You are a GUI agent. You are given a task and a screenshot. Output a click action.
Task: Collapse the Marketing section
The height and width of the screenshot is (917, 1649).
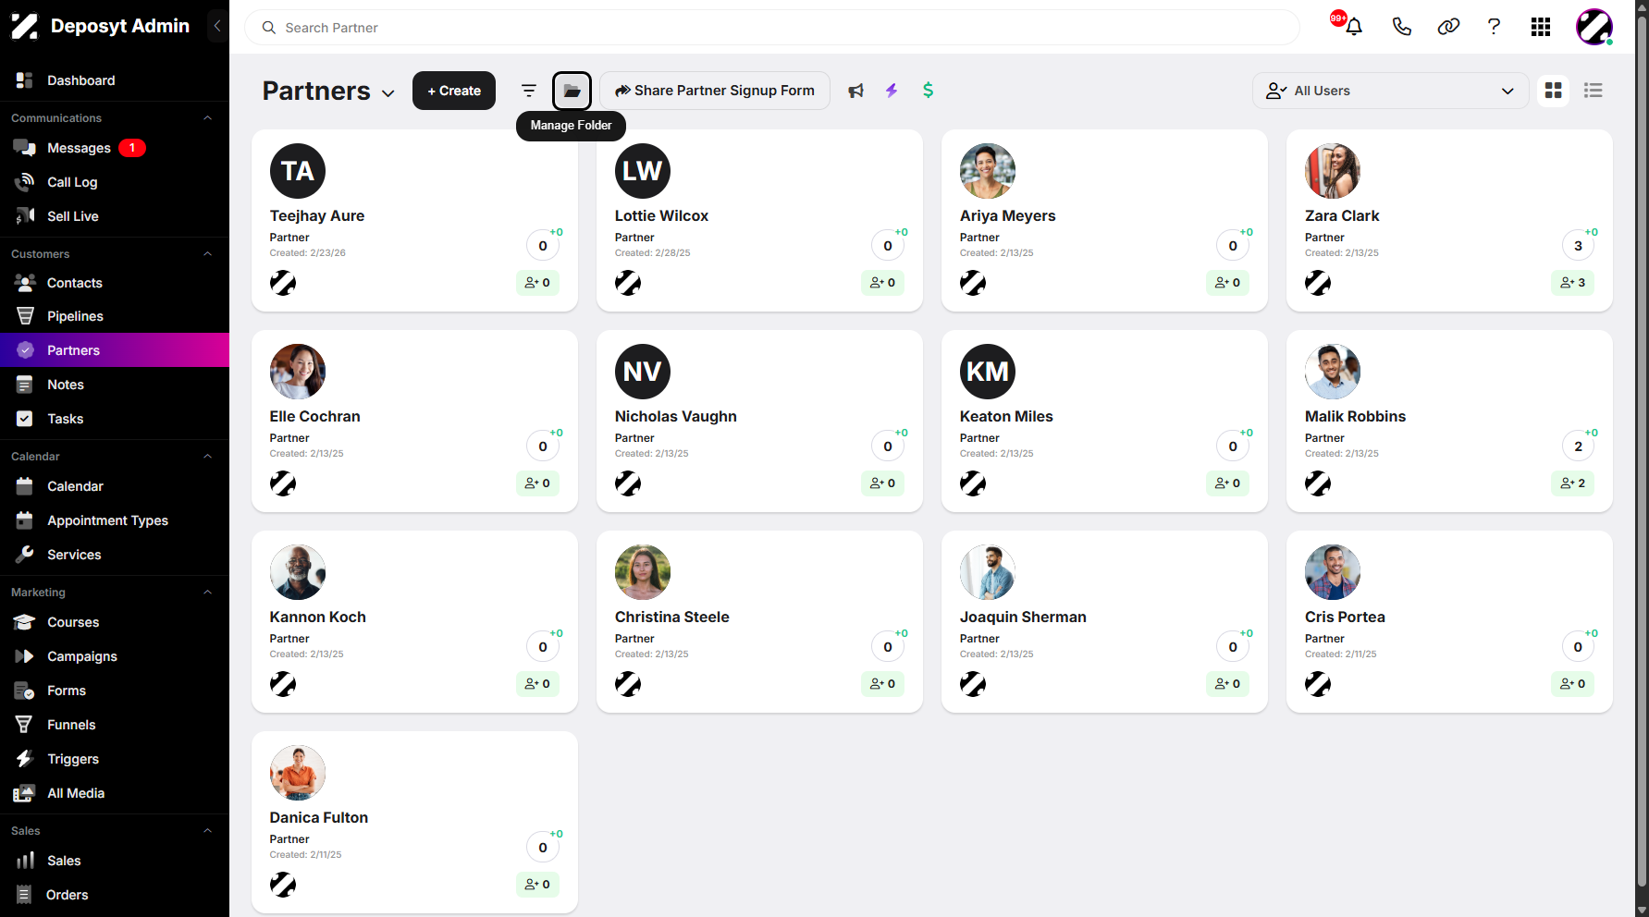click(x=208, y=593)
